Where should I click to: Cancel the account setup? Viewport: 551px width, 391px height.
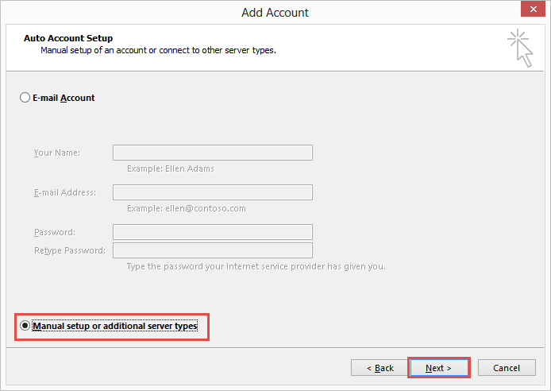point(507,368)
